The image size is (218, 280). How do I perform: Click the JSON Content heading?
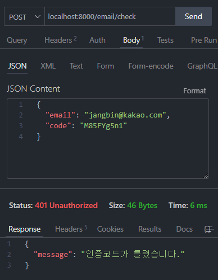tap(33, 89)
